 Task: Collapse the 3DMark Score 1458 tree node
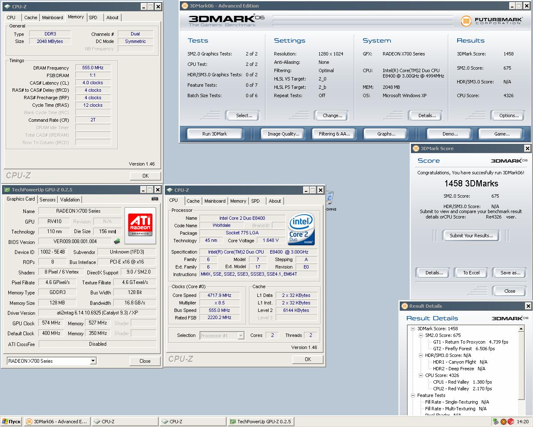click(x=413, y=329)
